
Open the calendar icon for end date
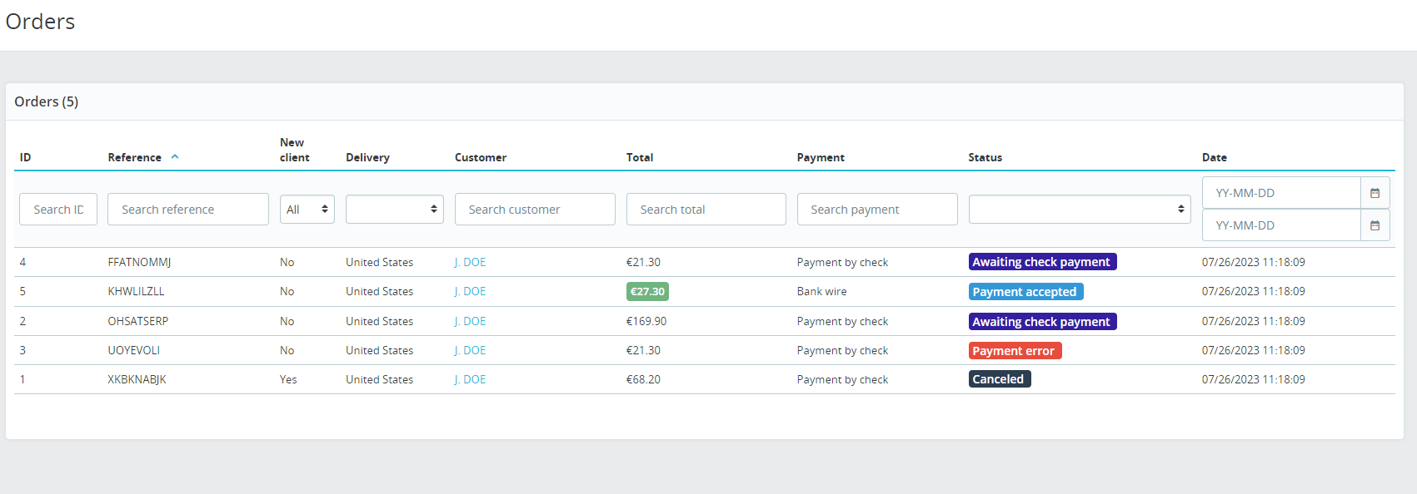(x=1375, y=225)
